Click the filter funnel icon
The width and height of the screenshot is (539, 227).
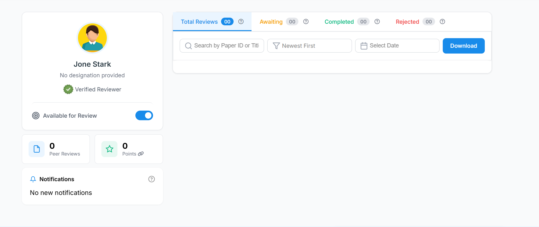click(x=276, y=46)
